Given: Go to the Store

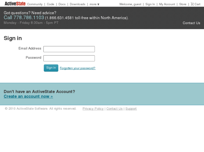Looking at the screenshot, I should click(x=183, y=4).
